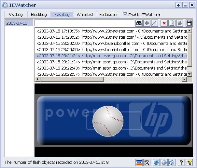Viewport: 197px width, 168px height.
Task: Select the 2003-07-15 date in left list
Action: click(x=19, y=23)
